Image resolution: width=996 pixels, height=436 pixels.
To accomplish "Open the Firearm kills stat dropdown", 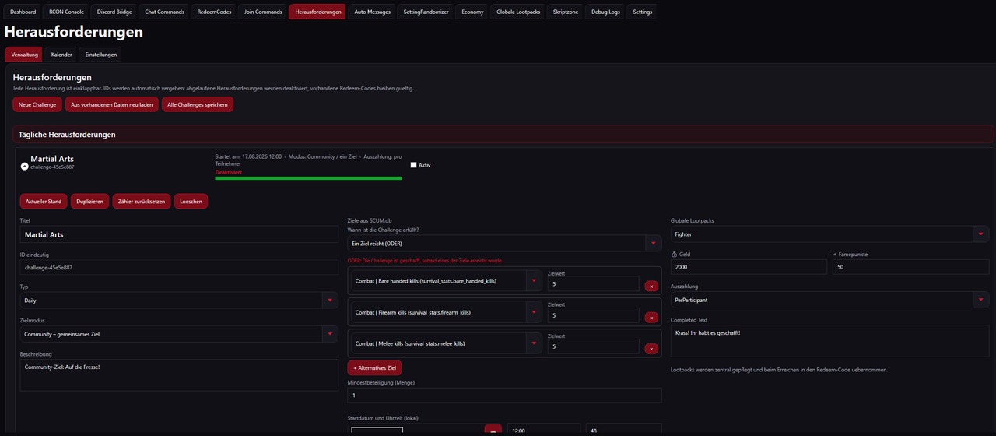I will pos(447,312).
